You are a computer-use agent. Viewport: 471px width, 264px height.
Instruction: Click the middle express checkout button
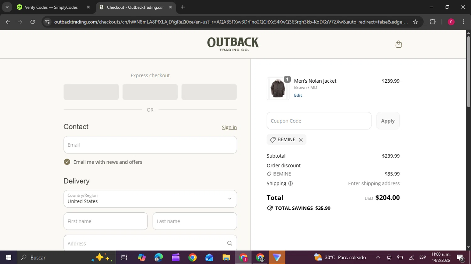[150, 92]
